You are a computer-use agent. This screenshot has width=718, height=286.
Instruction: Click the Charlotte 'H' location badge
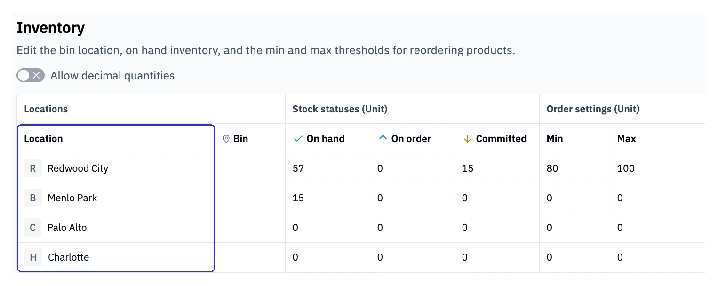pyautogui.click(x=33, y=257)
